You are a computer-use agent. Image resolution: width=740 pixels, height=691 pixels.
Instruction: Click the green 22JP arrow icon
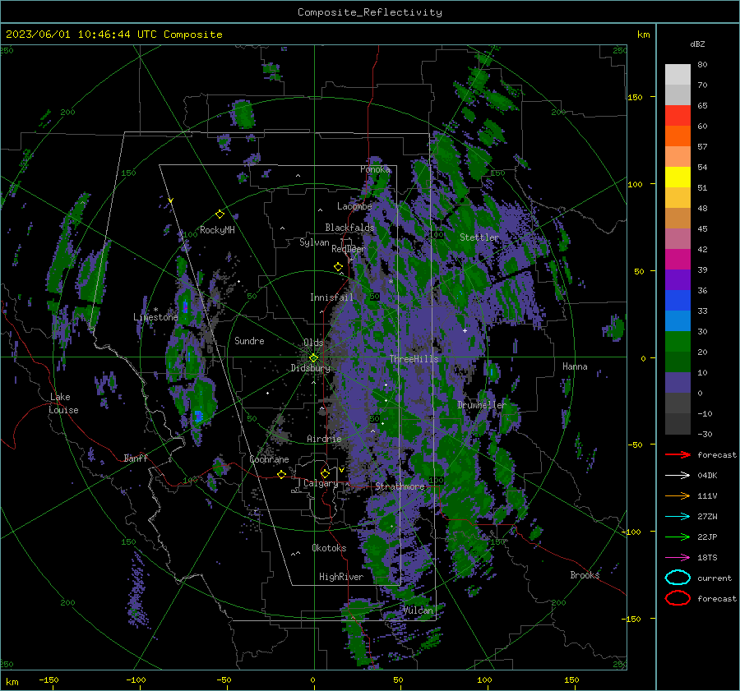pos(678,537)
